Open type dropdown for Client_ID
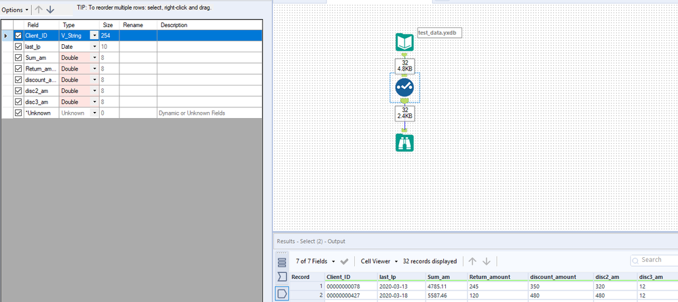The width and height of the screenshot is (678, 302). [x=94, y=36]
